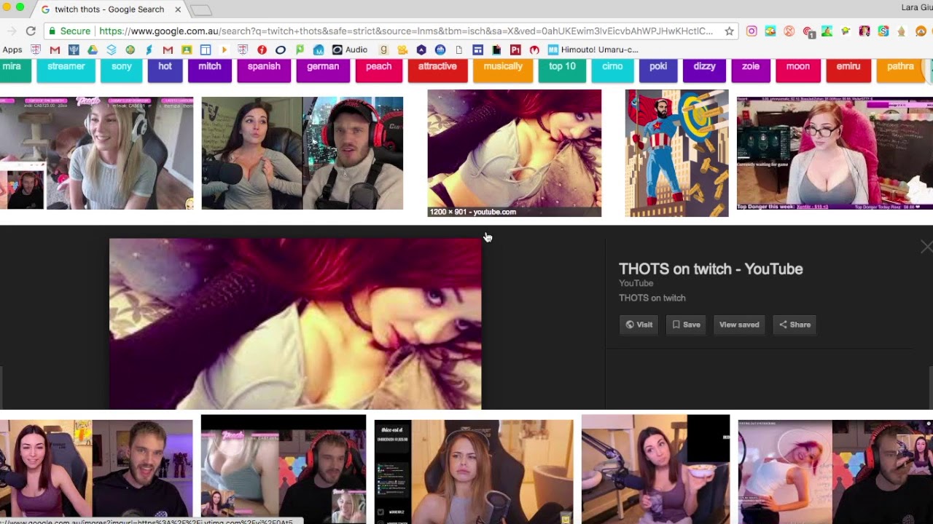Image resolution: width=933 pixels, height=524 pixels.
Task: Open the yellow 'g' bookmark icon
Action: (383, 49)
